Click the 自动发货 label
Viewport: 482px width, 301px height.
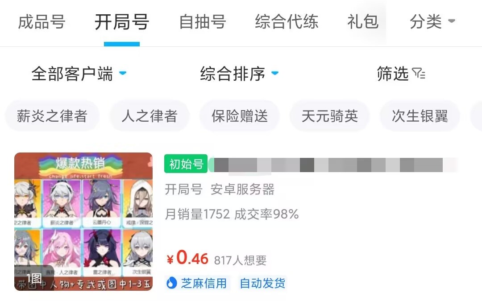(x=262, y=283)
